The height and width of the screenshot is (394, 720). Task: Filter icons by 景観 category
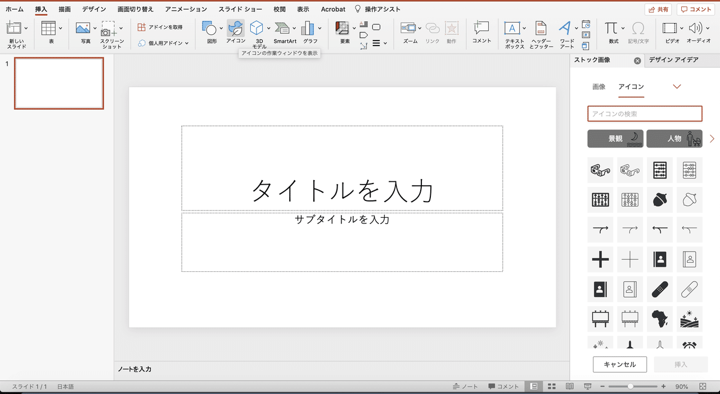(615, 138)
